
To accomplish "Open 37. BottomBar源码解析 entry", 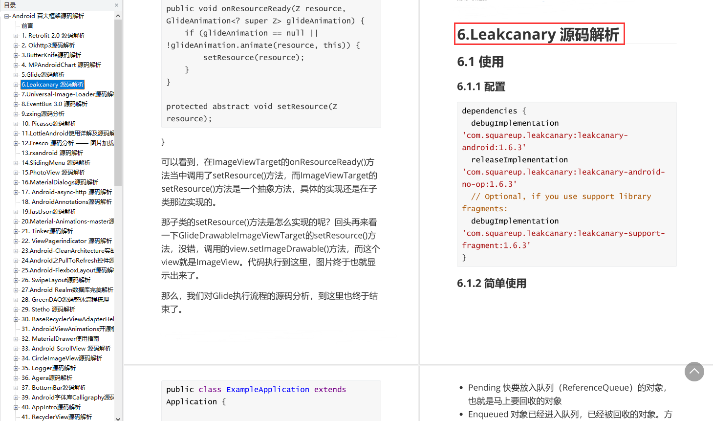I will [x=54, y=388].
